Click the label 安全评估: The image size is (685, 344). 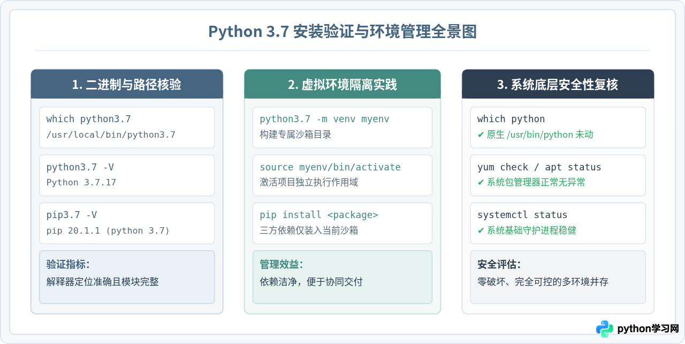coord(499,264)
